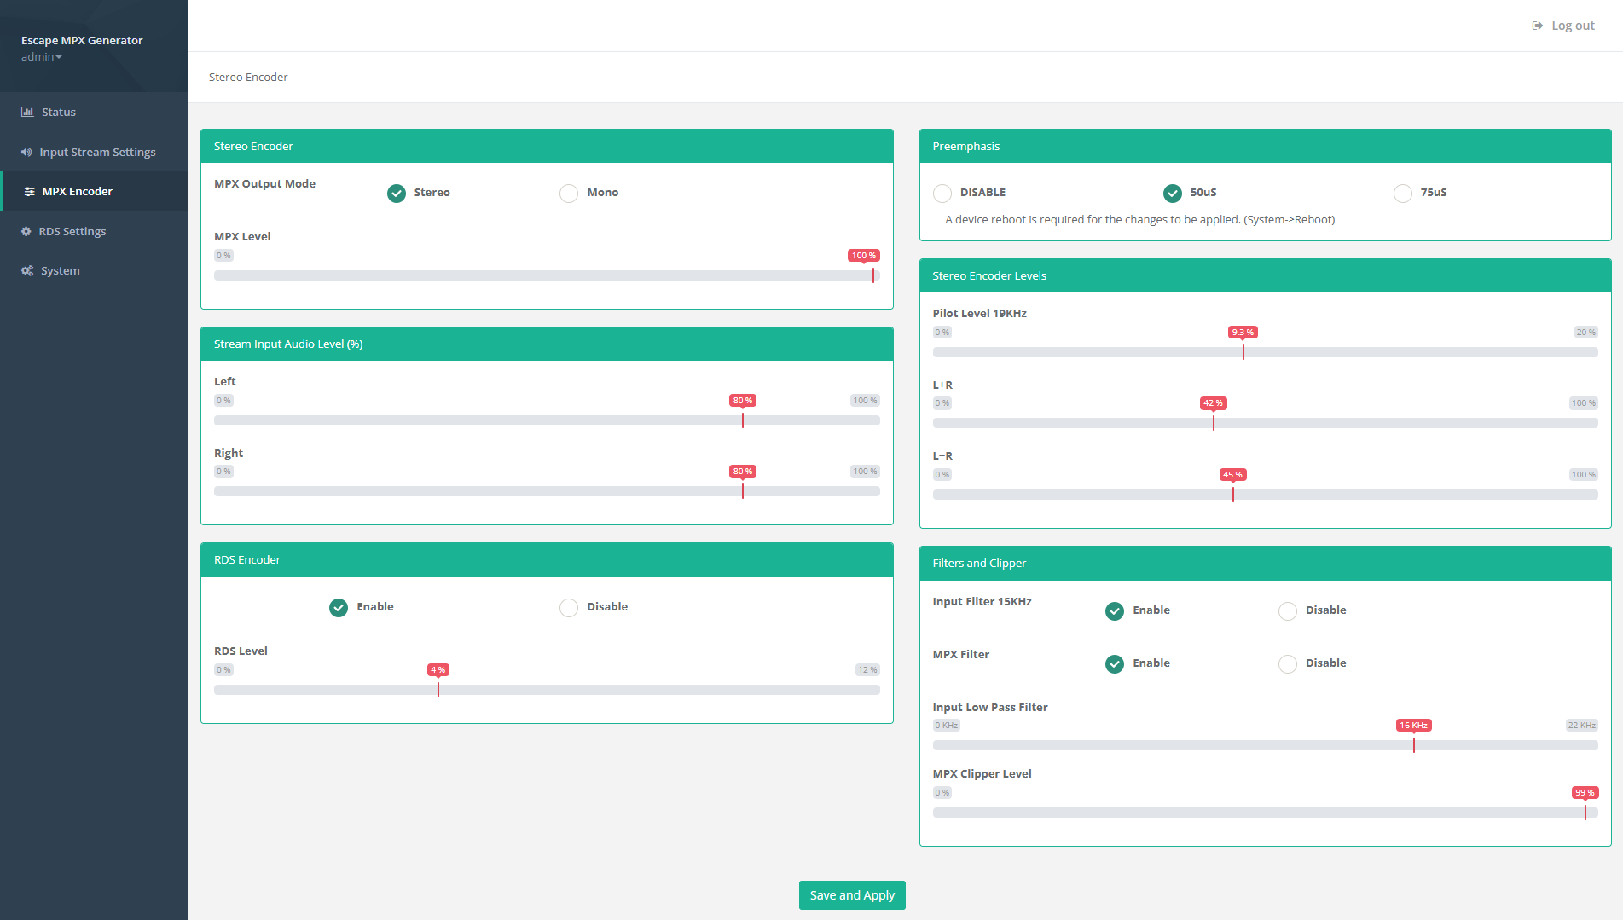Set preemphasis to DISABLE
Image resolution: width=1623 pixels, height=920 pixels.
(x=942, y=194)
